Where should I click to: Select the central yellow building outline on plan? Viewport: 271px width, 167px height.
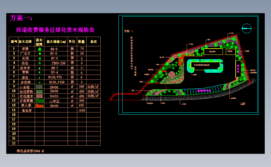point(205,66)
